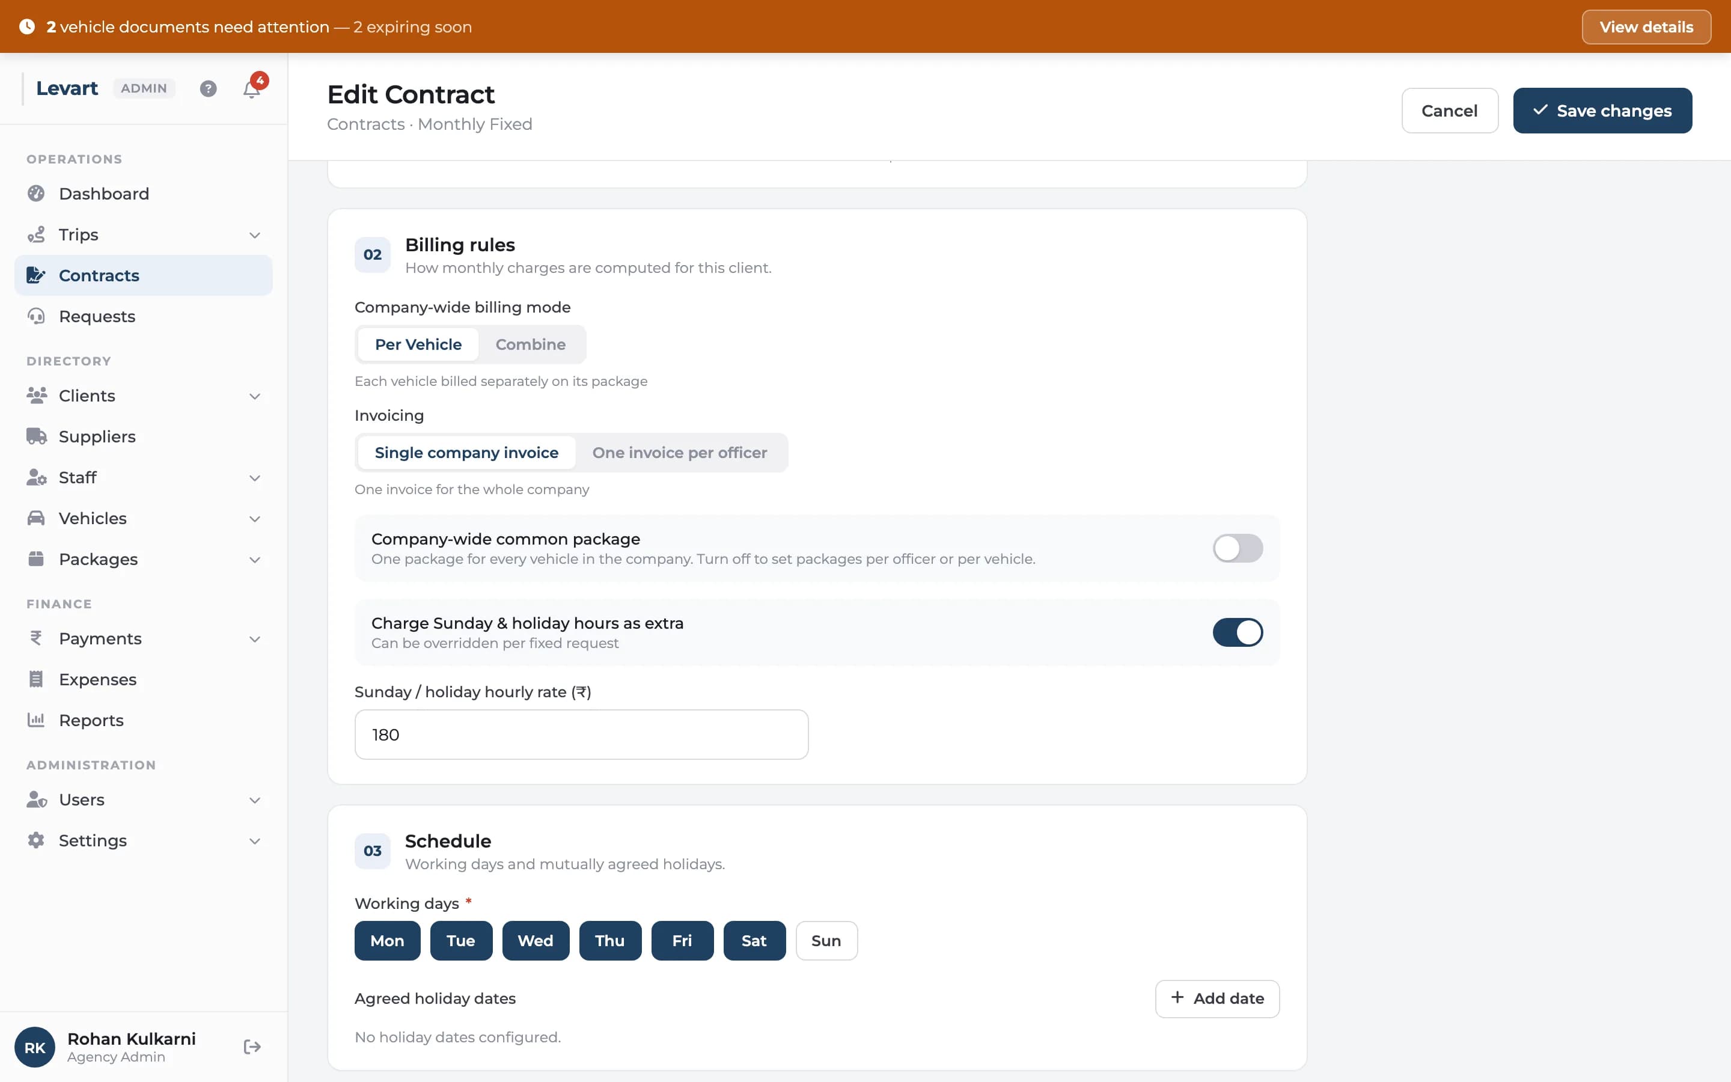
Task: Click the Trips route icon
Action: 36,234
